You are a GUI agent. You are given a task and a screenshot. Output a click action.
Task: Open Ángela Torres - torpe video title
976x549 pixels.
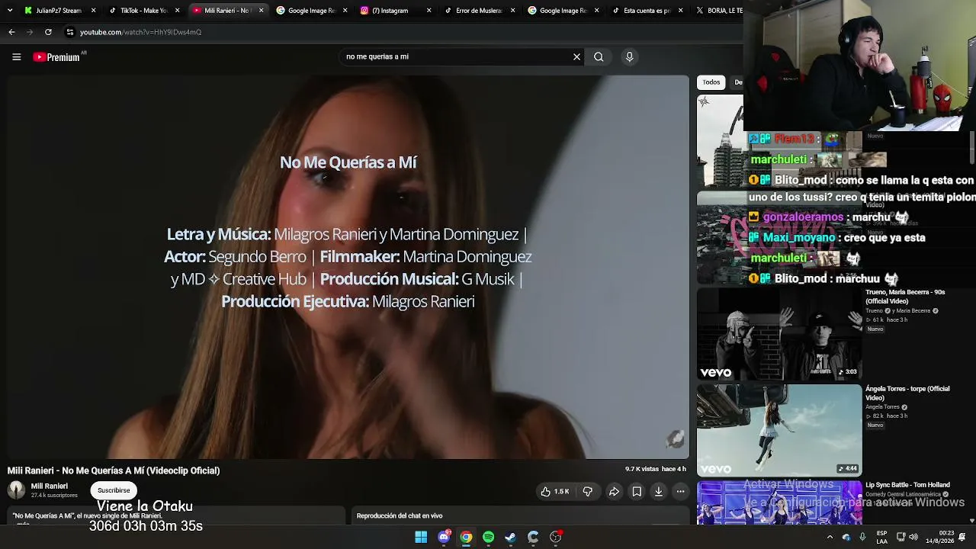907,393
